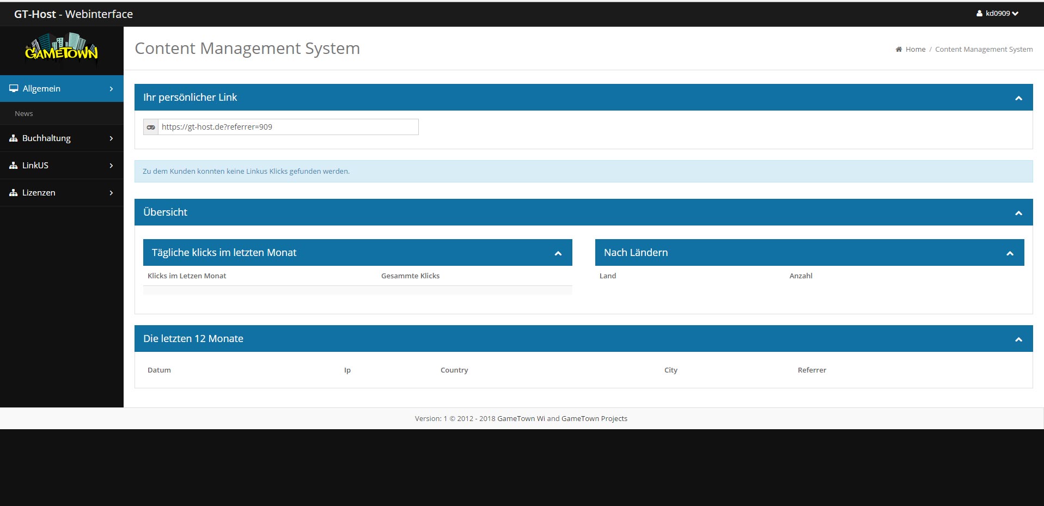The height and width of the screenshot is (506, 1044).
Task: Collapse Die letzten 12 Monate panel
Action: coord(1018,339)
